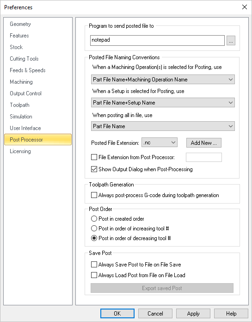Click the Apply button
This screenshot has height=322, width=252.
[x=193, y=314]
